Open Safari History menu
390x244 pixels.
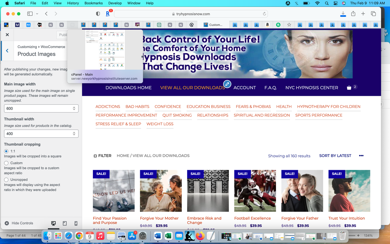(73, 3)
